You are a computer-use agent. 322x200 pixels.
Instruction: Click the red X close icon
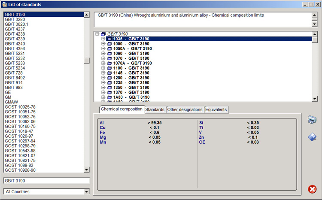312,189
